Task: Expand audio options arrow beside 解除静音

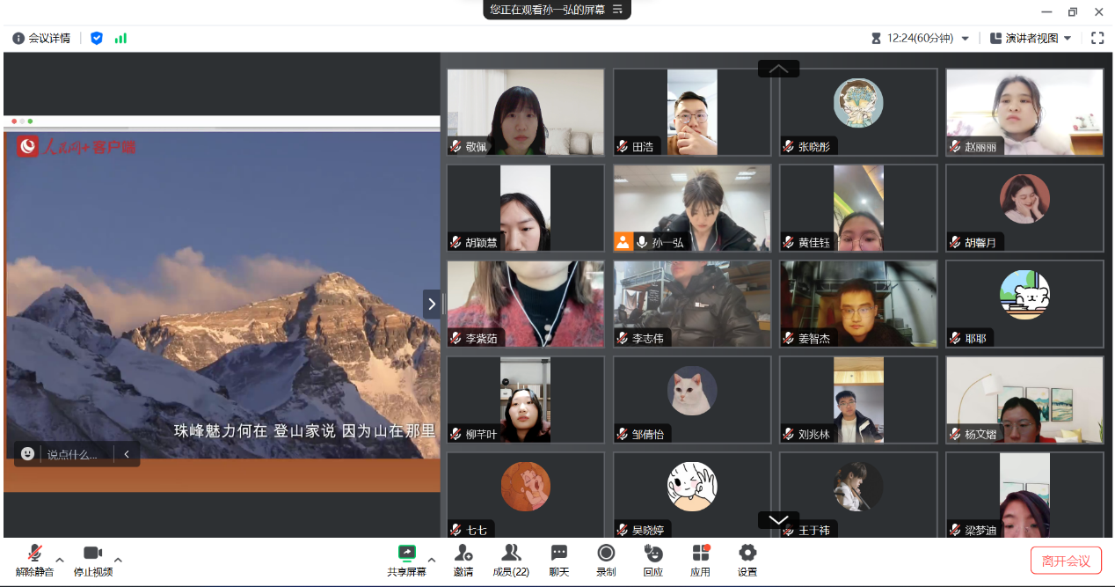Action: pos(60,560)
